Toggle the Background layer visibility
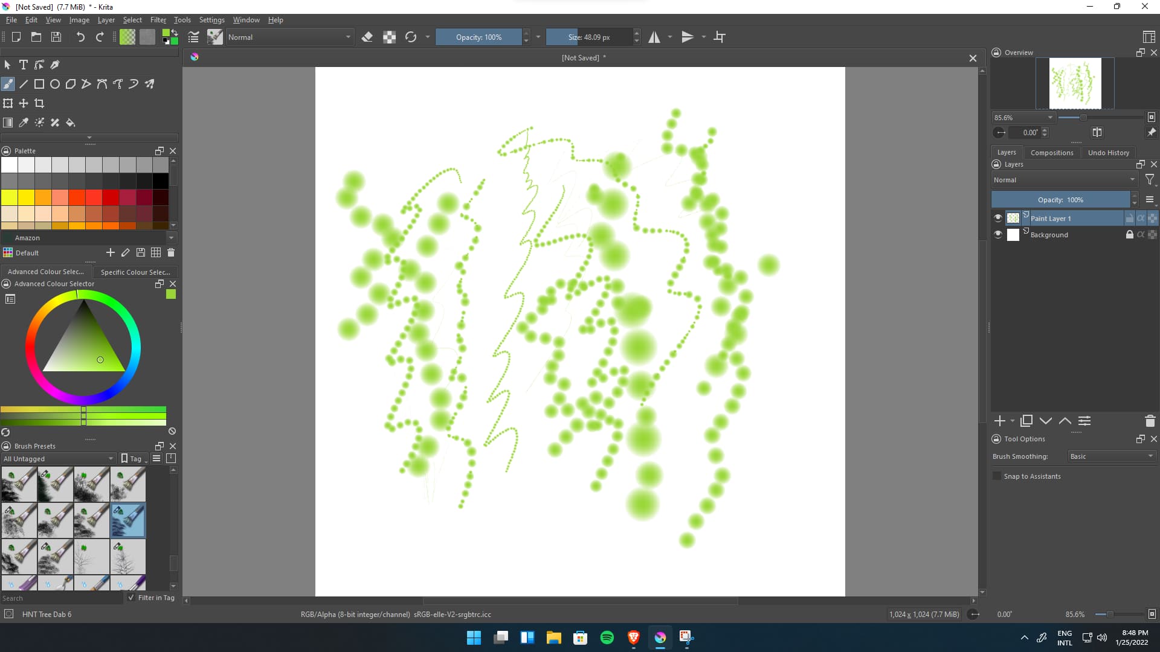This screenshot has height=652, width=1160. (x=998, y=234)
